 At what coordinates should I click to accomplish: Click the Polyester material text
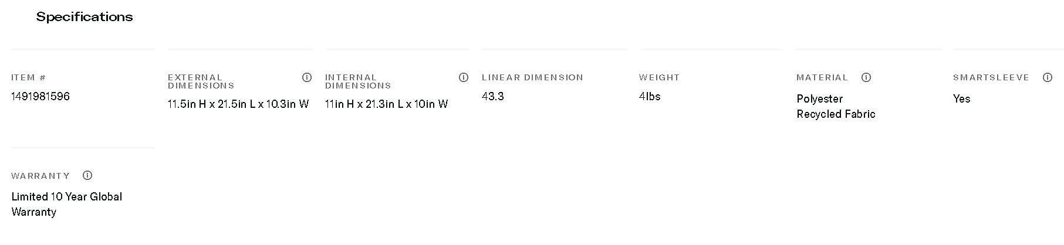819,99
